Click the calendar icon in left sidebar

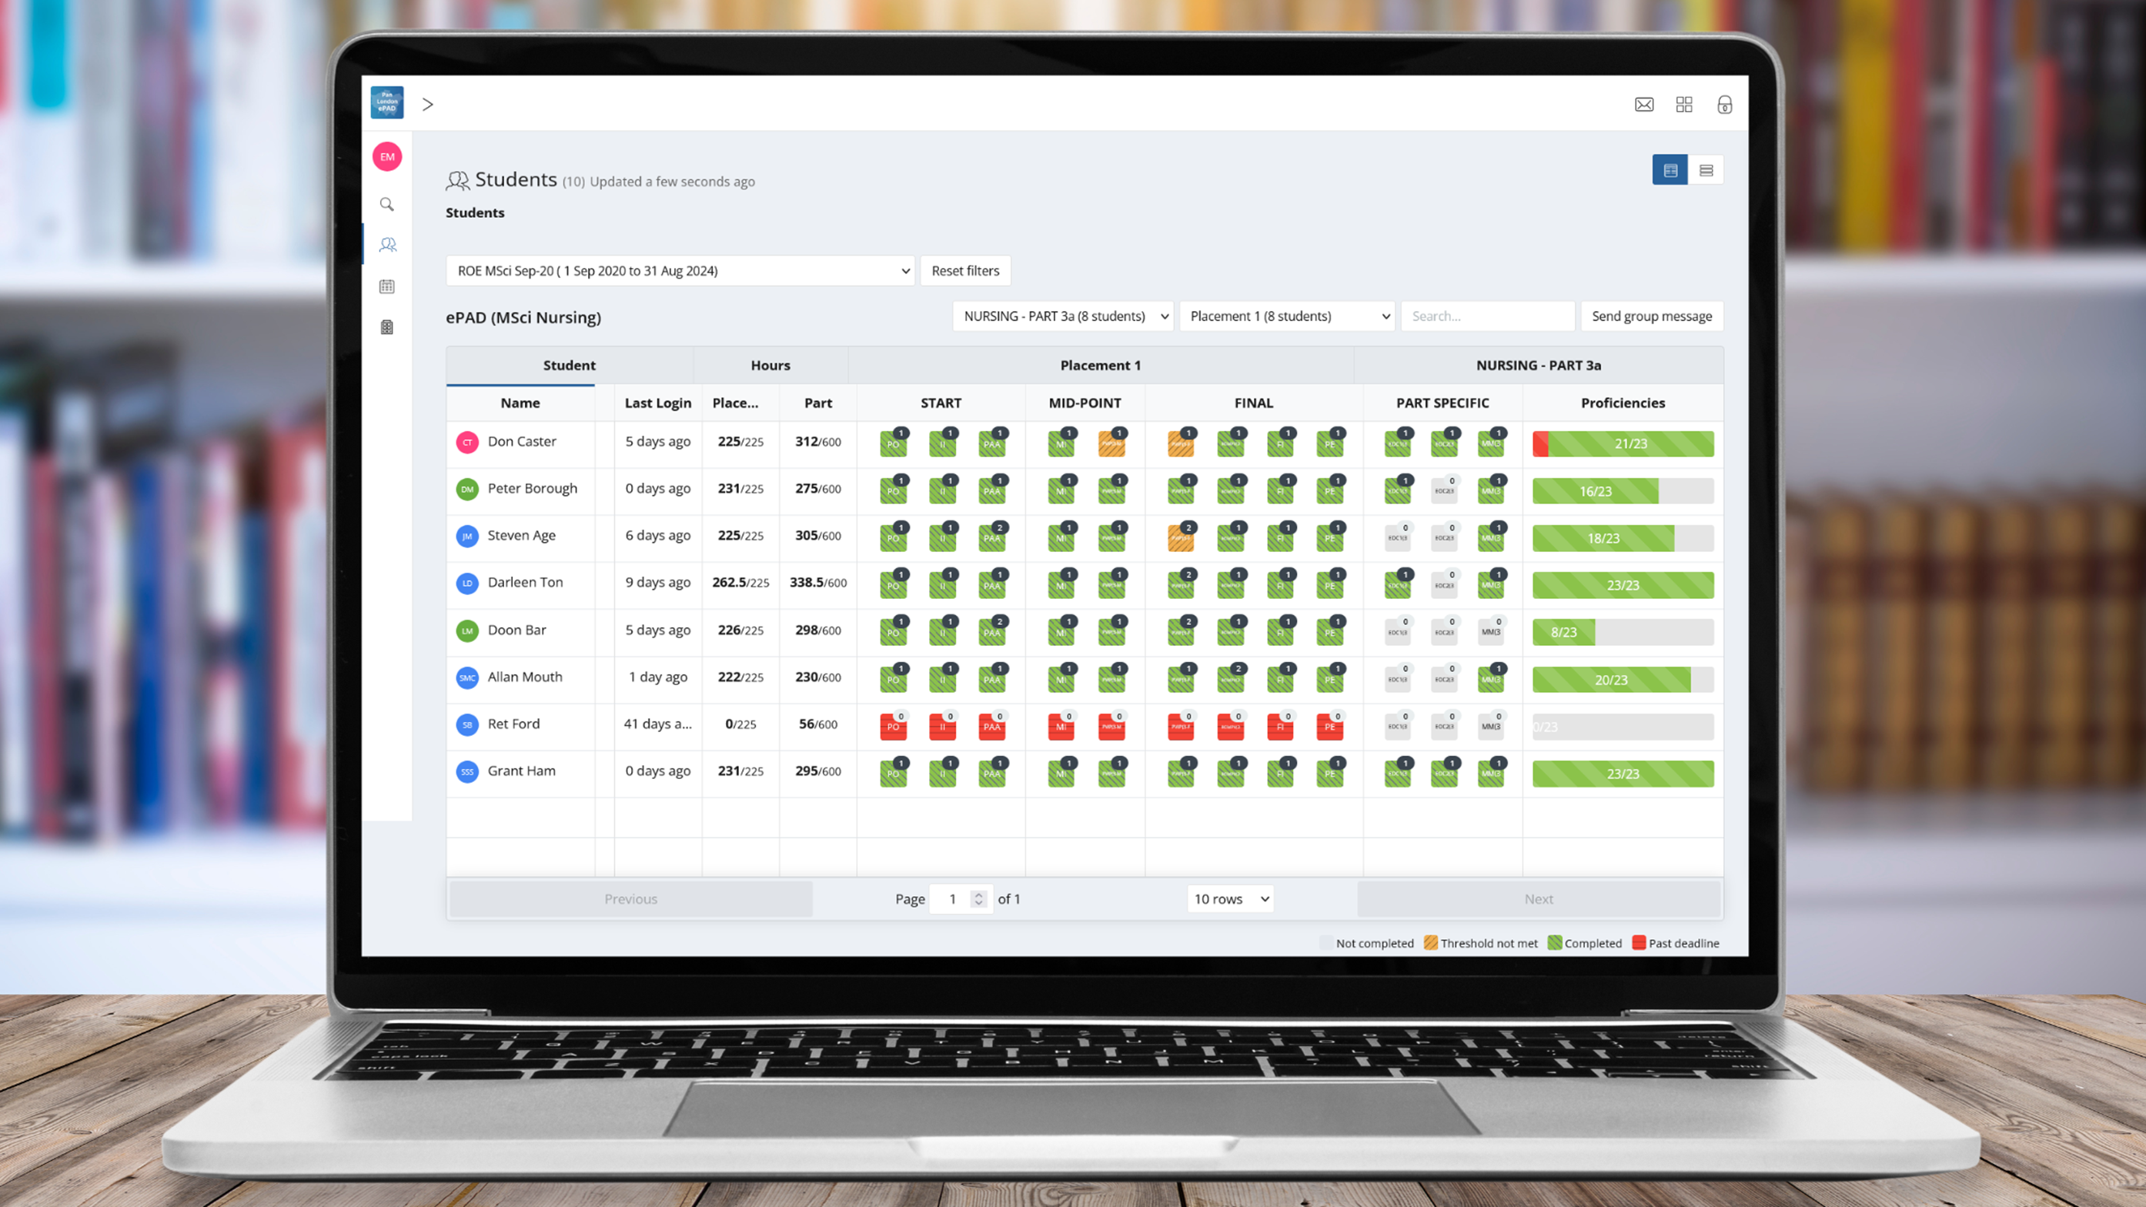tap(386, 286)
